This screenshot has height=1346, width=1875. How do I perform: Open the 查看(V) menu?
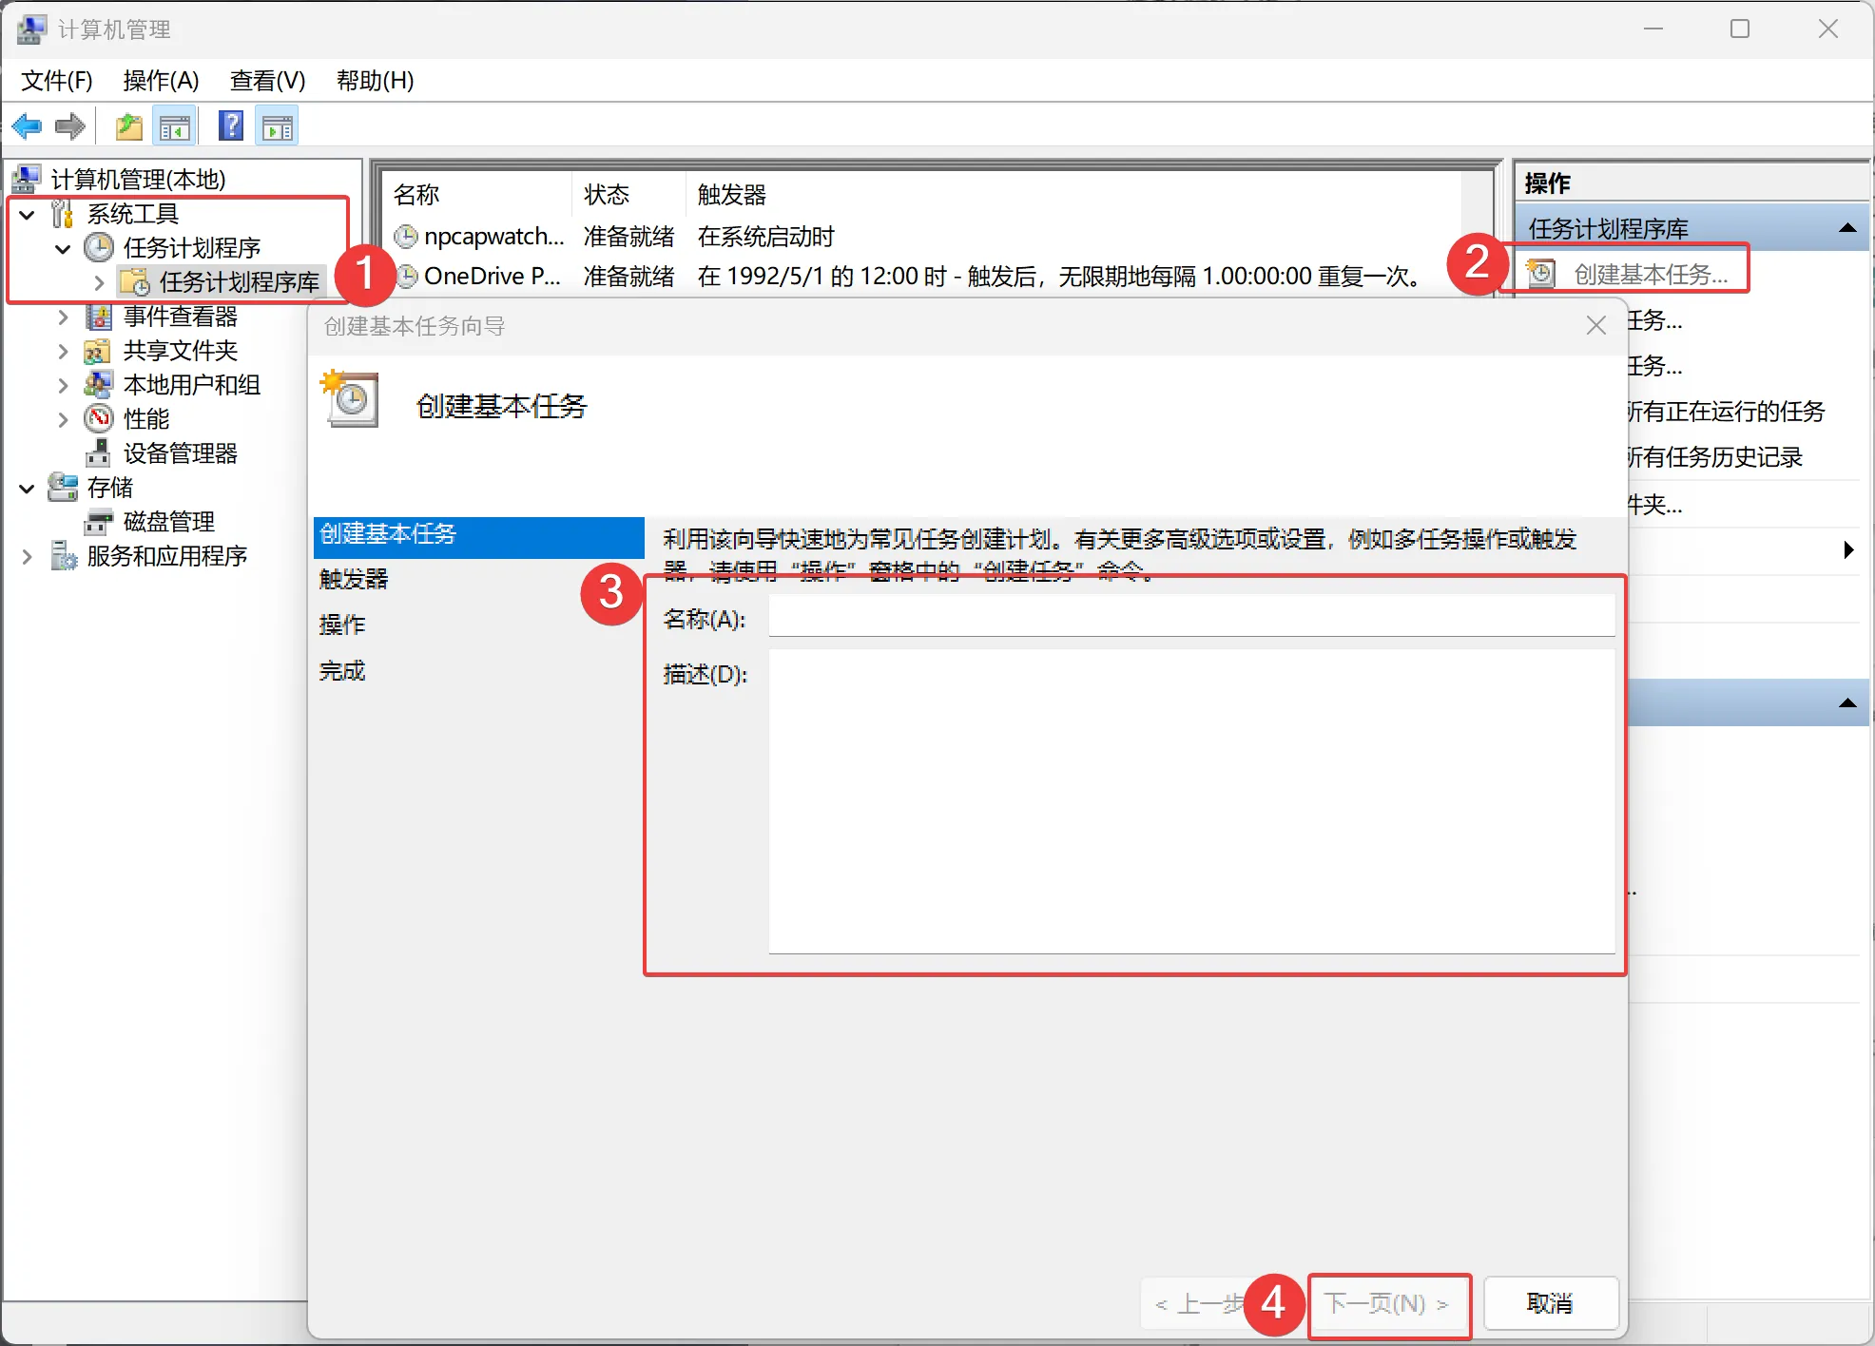point(267,81)
